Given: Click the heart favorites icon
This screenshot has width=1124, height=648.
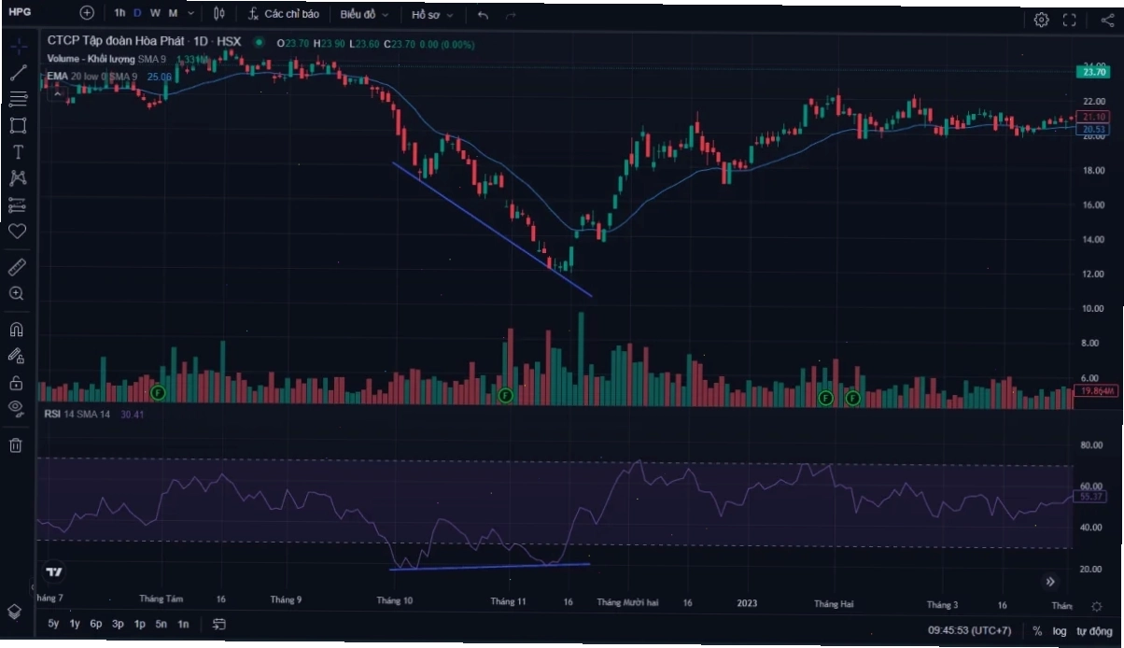Looking at the screenshot, I should click(18, 231).
